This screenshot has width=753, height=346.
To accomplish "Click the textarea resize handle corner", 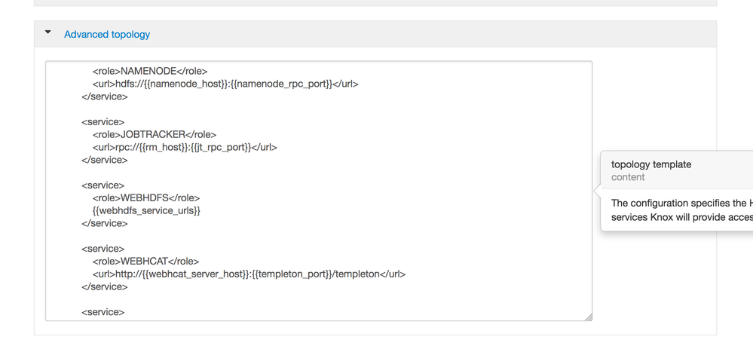I will tap(589, 317).
